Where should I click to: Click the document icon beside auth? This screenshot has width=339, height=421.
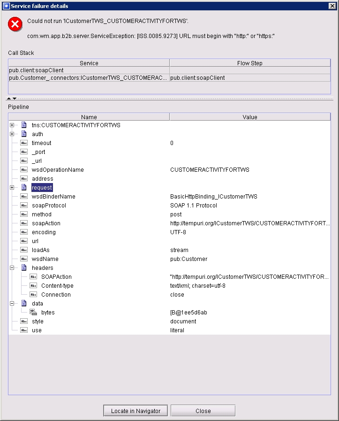pyautogui.click(x=24, y=134)
